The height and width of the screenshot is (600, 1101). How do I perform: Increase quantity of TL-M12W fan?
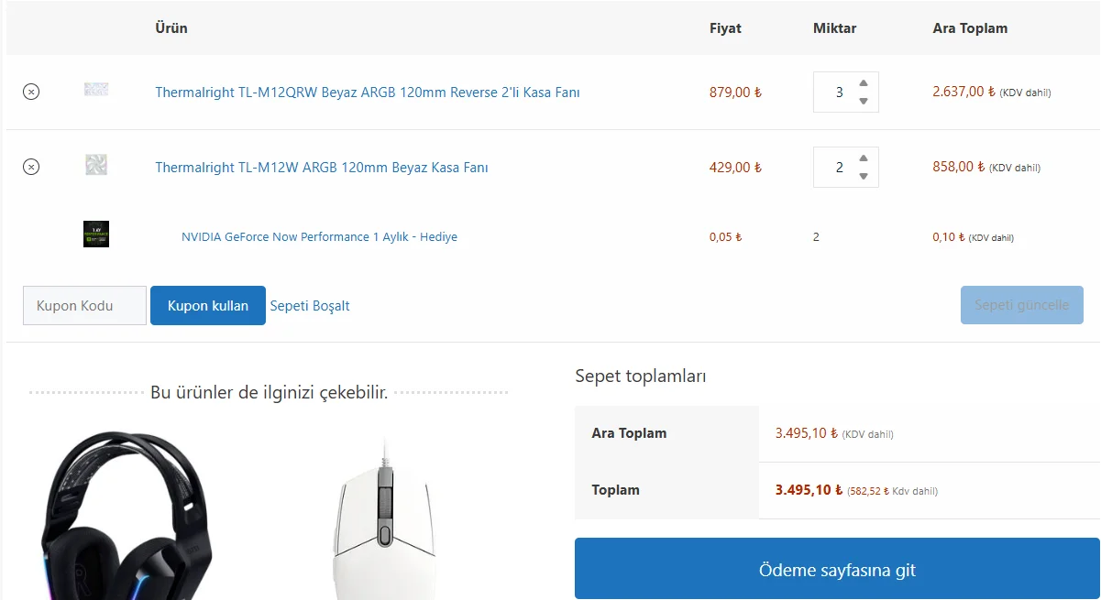(864, 158)
